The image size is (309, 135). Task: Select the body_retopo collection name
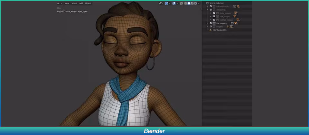[x=225, y=13]
